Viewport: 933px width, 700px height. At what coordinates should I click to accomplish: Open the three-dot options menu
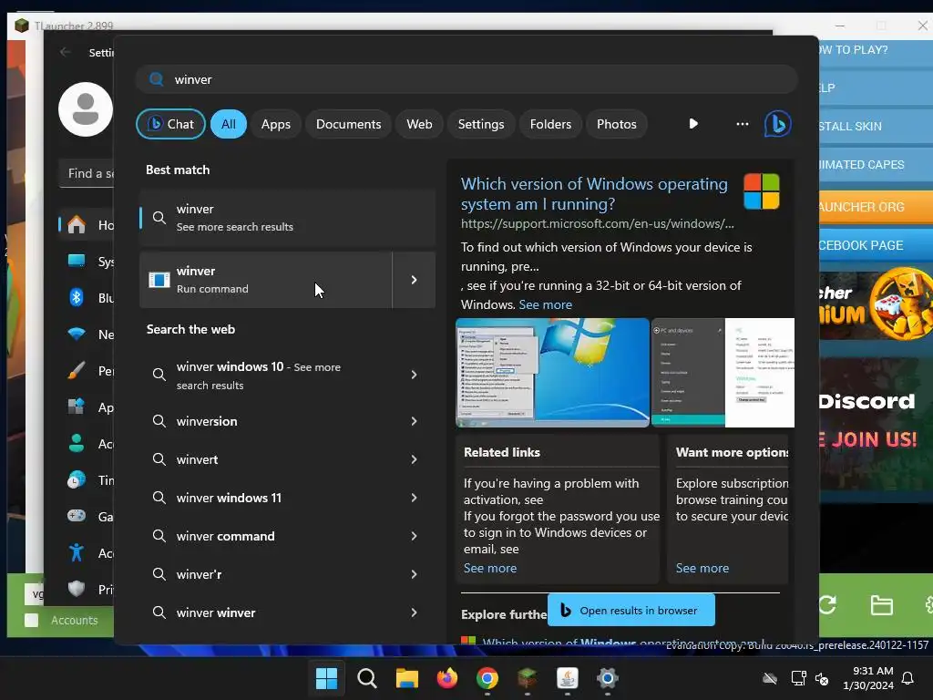(x=742, y=124)
